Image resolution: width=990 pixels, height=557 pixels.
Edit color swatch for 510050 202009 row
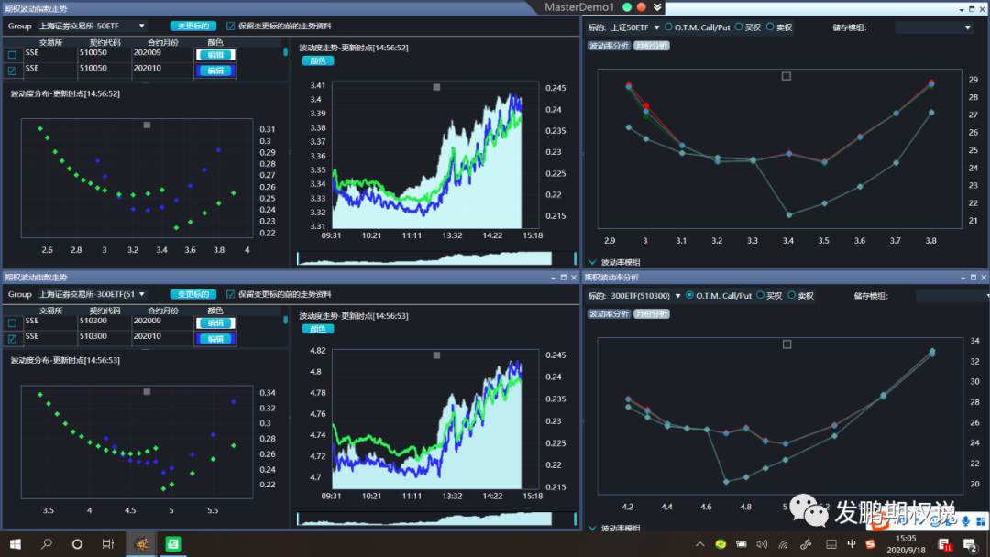click(215, 55)
